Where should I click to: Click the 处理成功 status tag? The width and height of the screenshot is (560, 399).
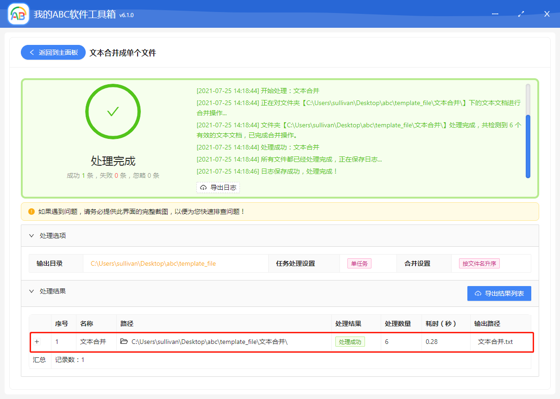point(350,342)
